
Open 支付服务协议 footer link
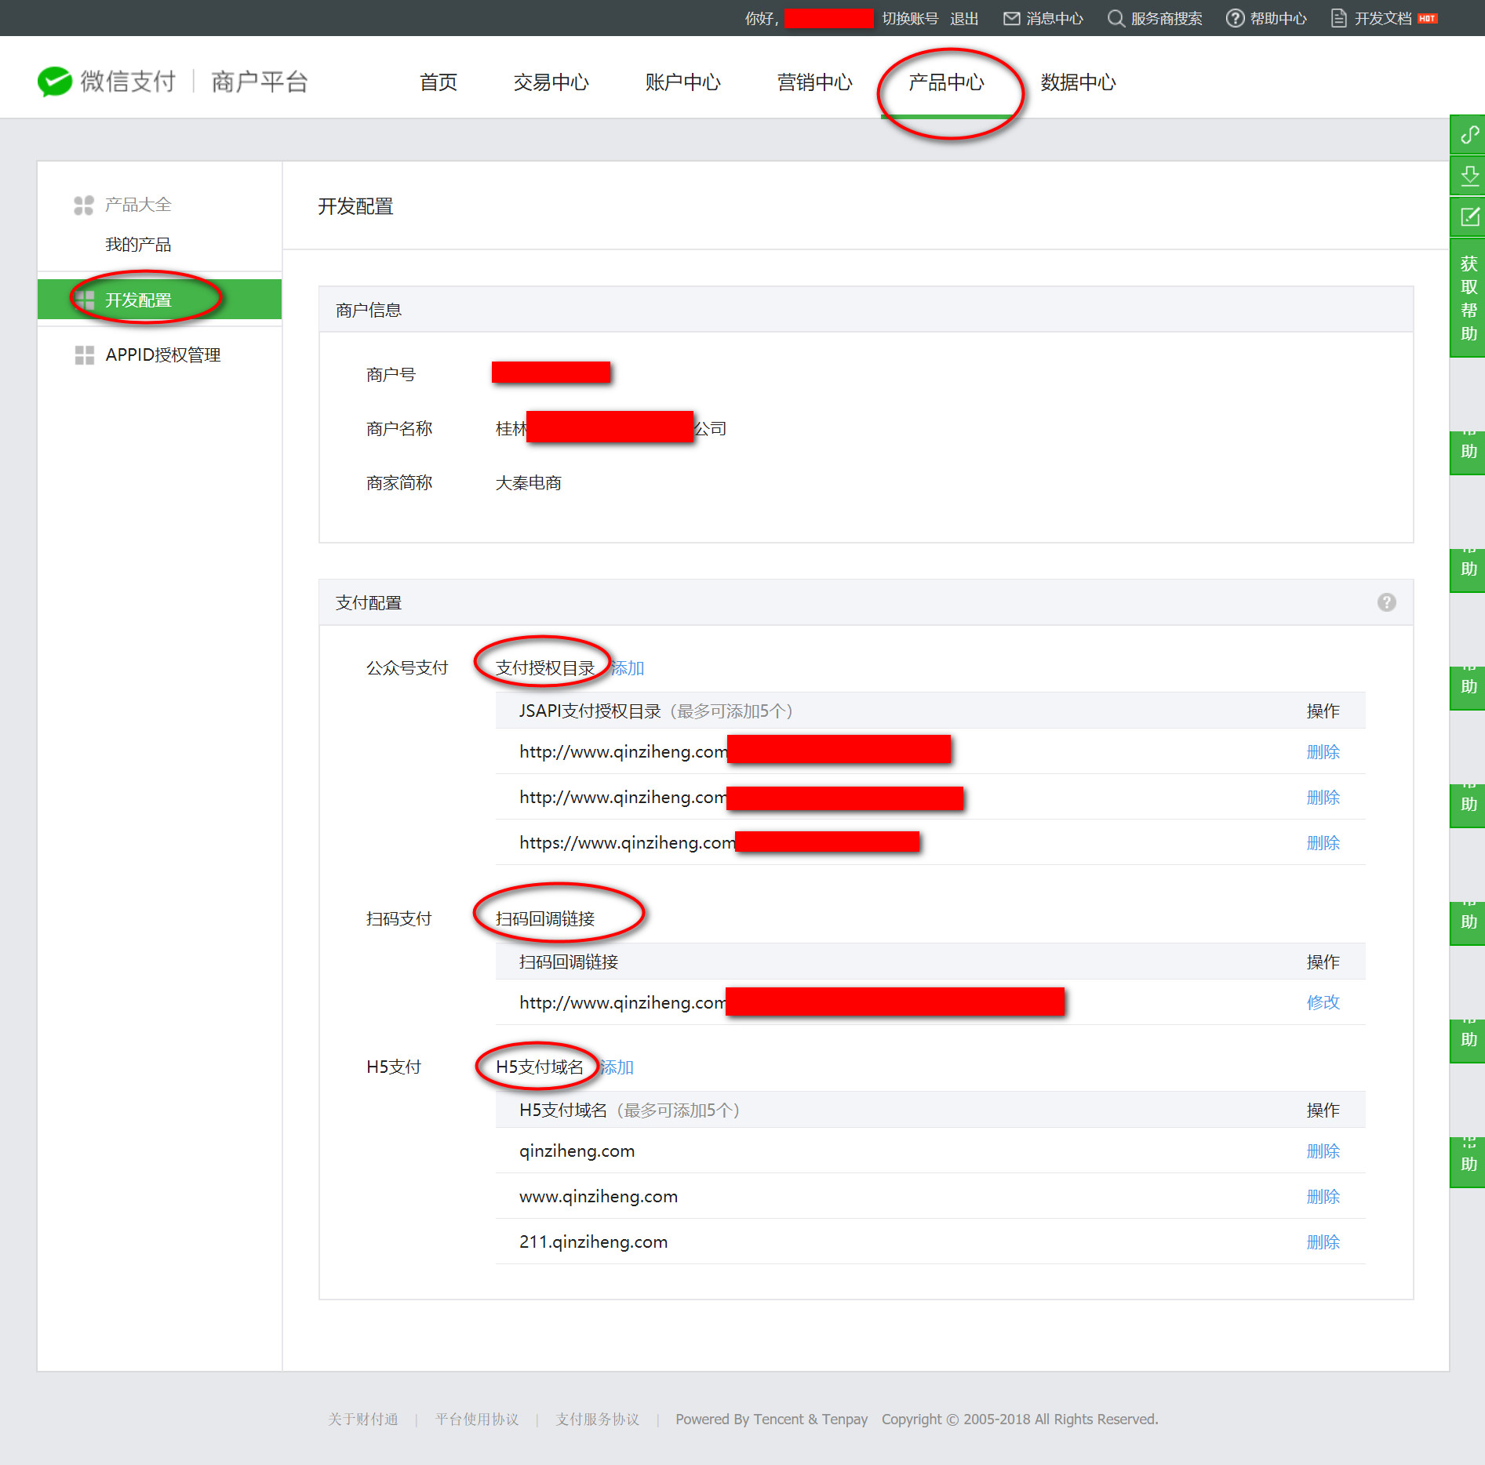click(x=598, y=1420)
